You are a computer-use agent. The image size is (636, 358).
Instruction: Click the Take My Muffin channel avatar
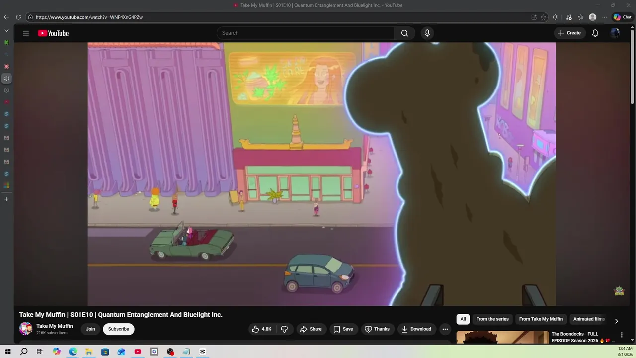tap(25, 329)
